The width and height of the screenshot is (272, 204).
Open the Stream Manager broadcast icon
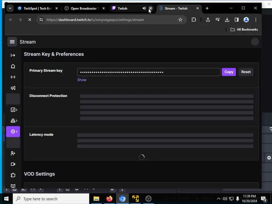coord(13,77)
